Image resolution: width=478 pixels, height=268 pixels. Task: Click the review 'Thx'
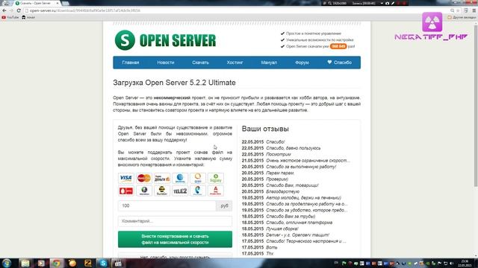pyautogui.click(x=270, y=254)
